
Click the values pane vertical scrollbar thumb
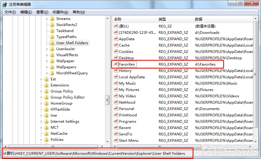(x=255, y=74)
